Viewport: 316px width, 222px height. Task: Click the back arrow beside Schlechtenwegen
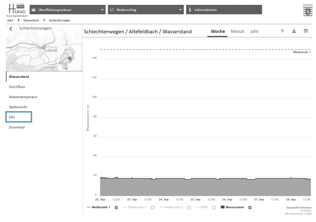(x=11, y=28)
